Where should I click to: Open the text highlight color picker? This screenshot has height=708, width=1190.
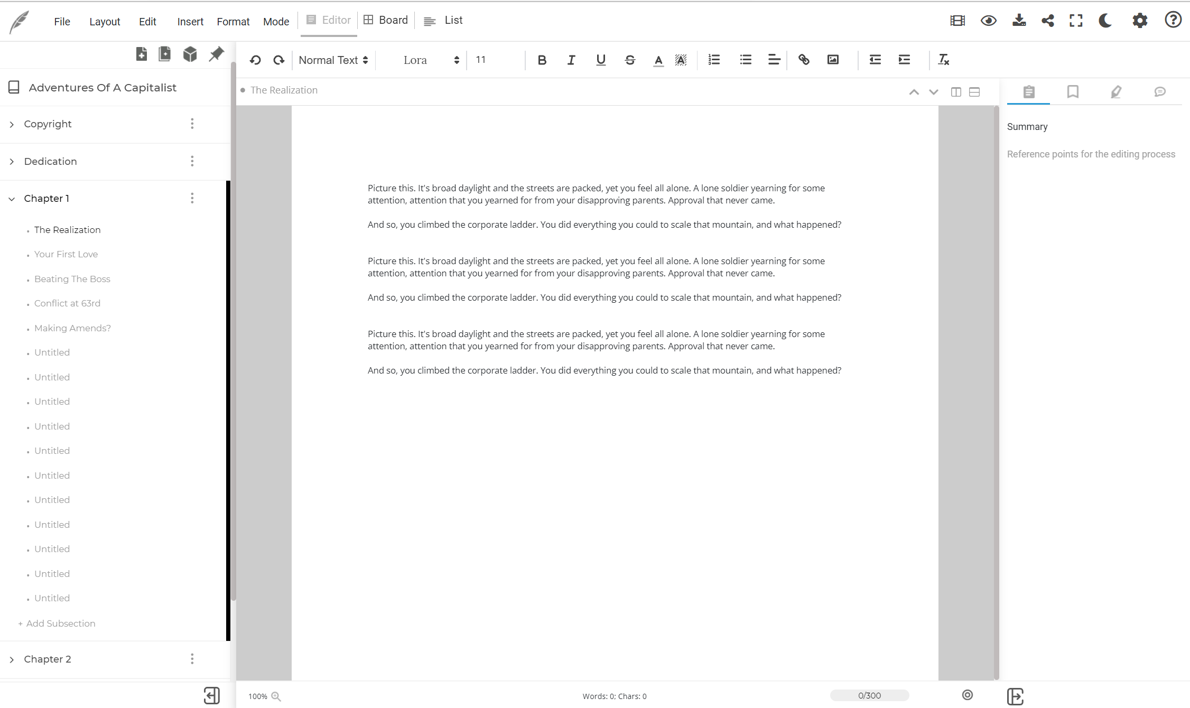click(681, 60)
